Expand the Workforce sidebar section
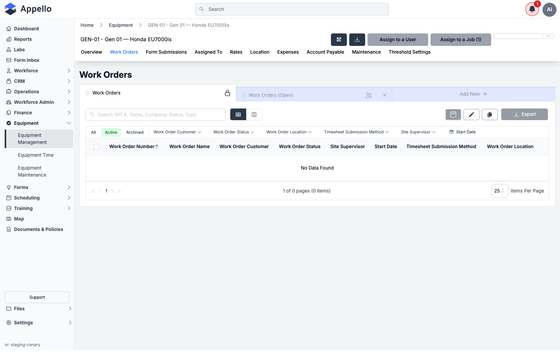The height and width of the screenshot is (357, 560). click(x=39, y=71)
